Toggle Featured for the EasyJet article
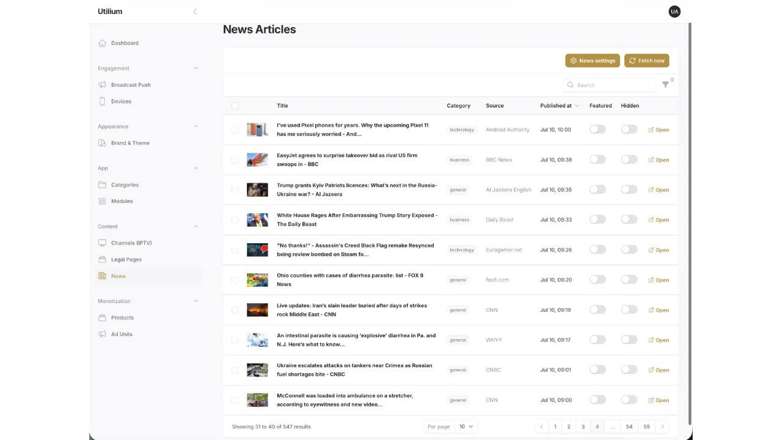 pos(597,159)
